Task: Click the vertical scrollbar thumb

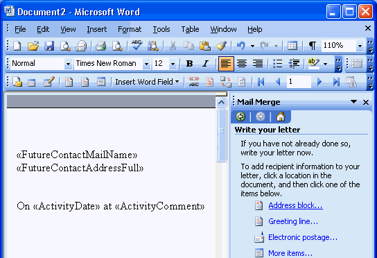Action: [221, 135]
